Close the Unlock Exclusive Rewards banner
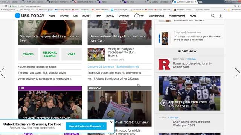This screenshot has width=241, height=135. click(111, 122)
